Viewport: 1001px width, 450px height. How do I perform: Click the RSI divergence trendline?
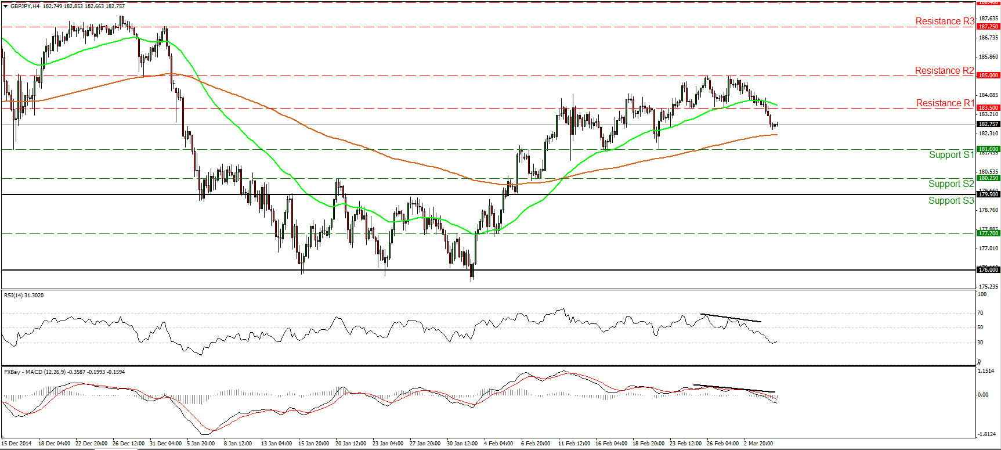coord(731,318)
